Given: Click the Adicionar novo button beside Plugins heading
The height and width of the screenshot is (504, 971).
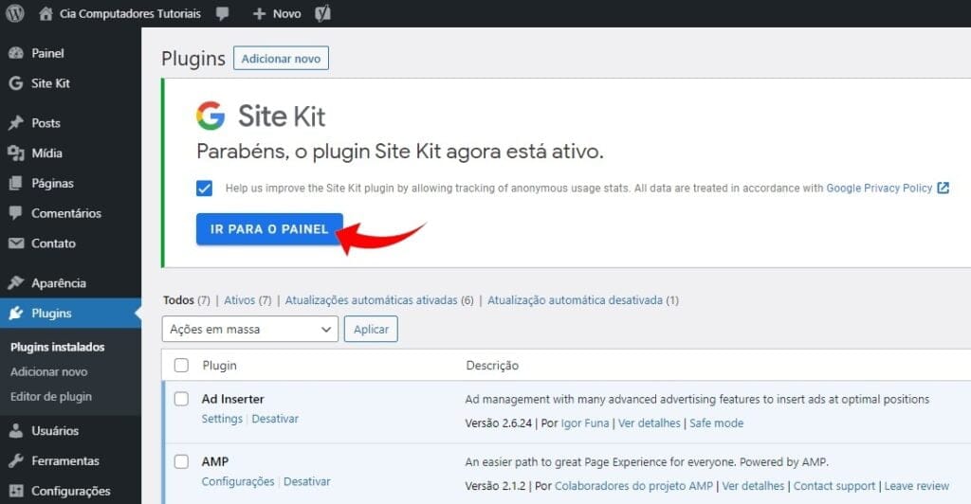Looking at the screenshot, I should (x=281, y=59).
